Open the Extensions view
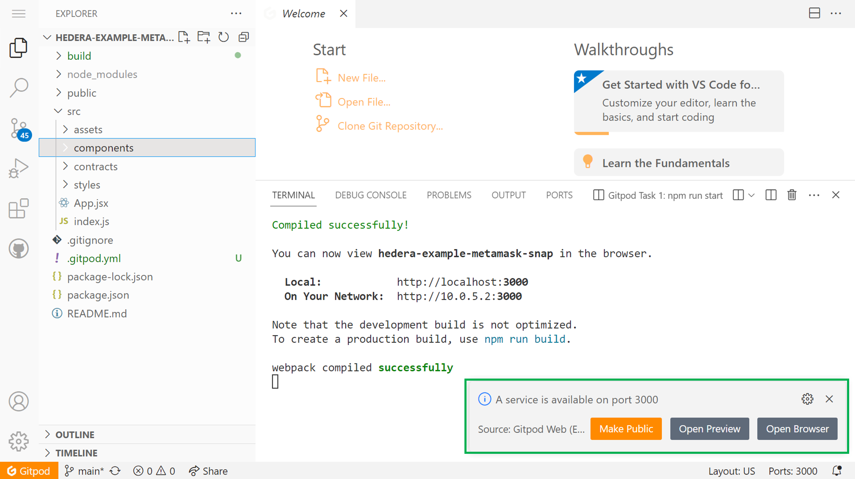The image size is (855, 479). click(19, 208)
